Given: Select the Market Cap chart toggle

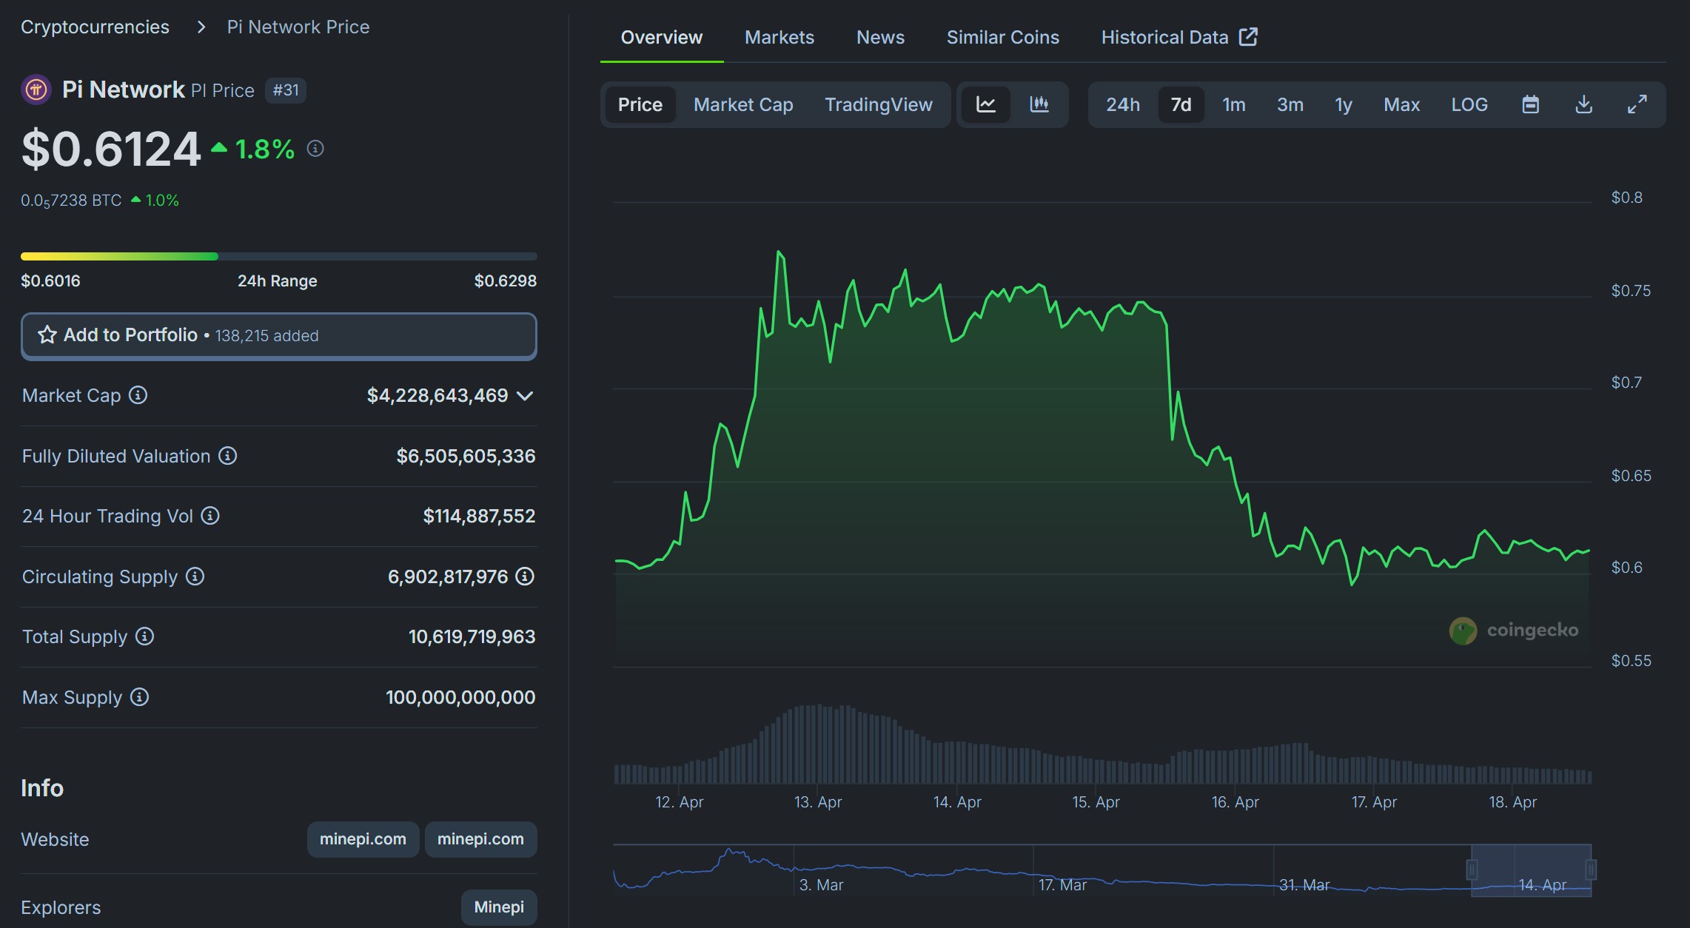Looking at the screenshot, I should pyautogui.click(x=743, y=104).
